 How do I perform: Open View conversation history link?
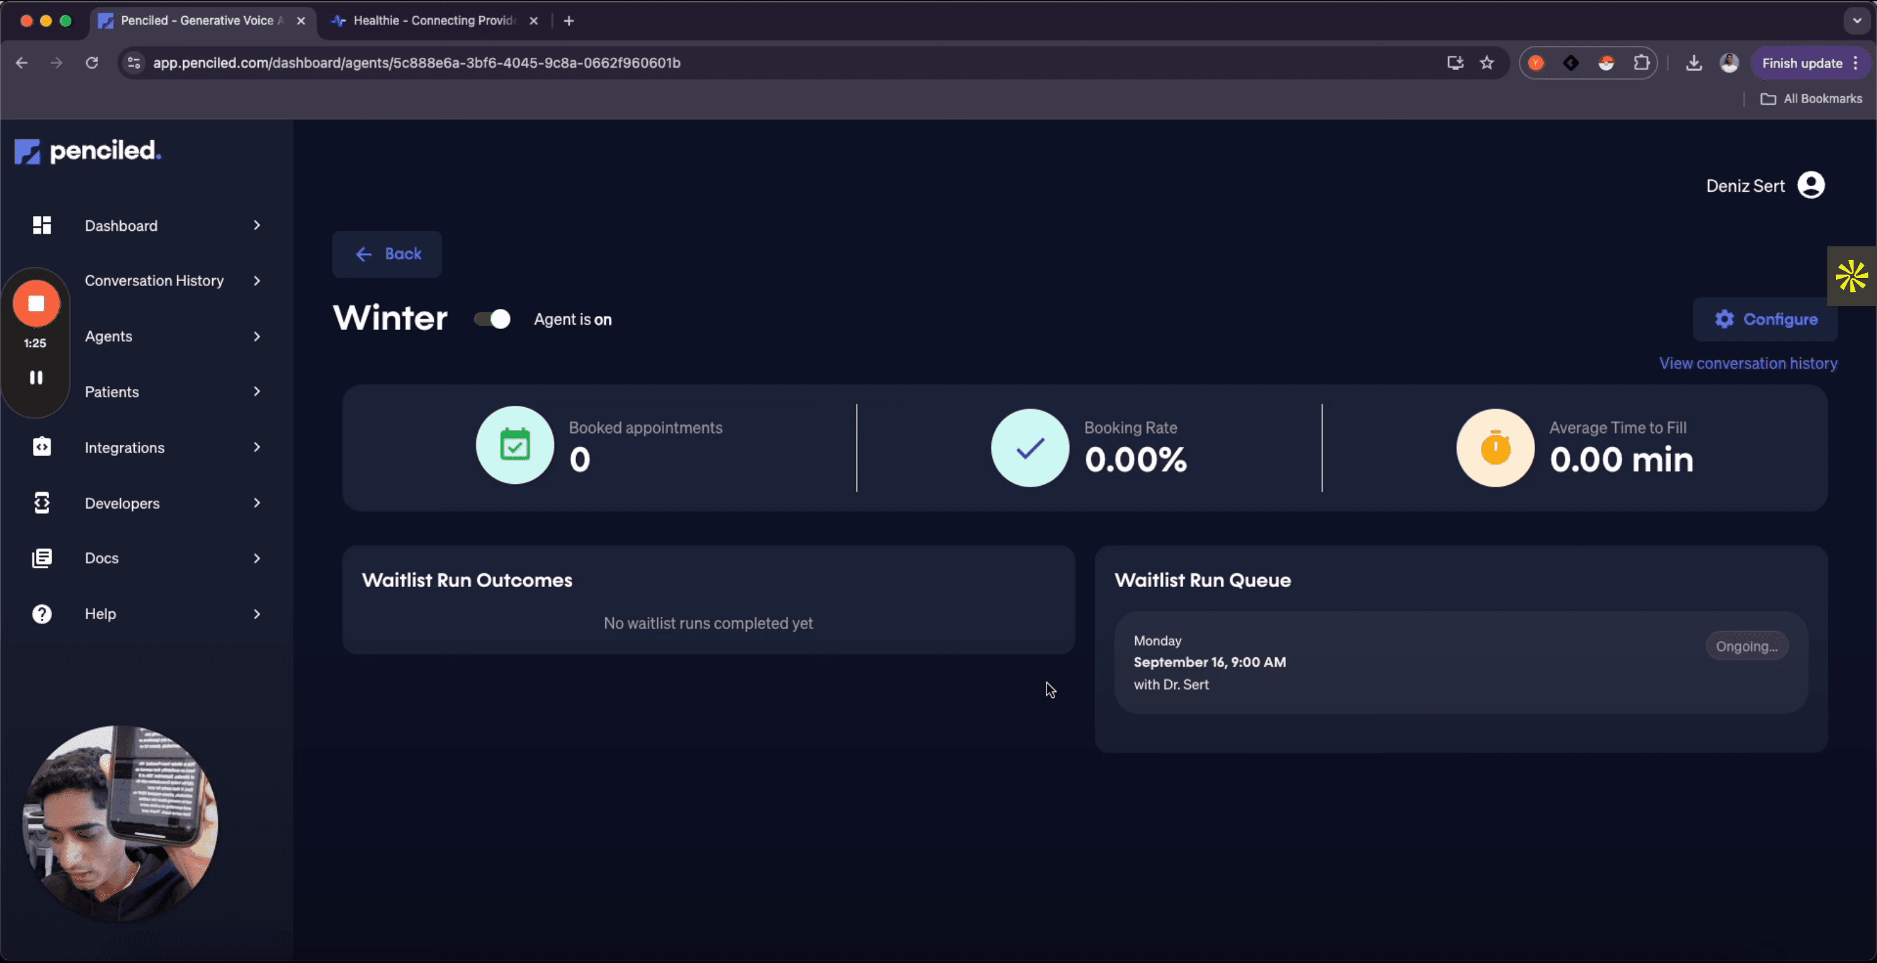tap(1749, 363)
